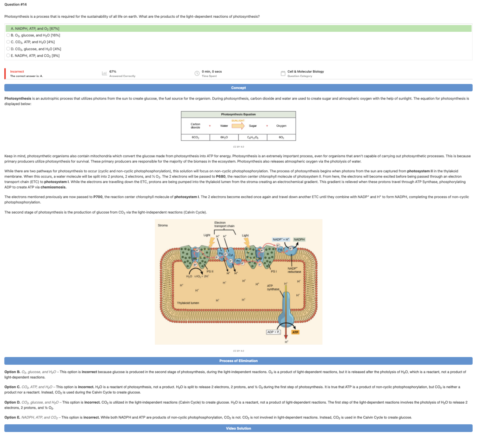Click the orange ATP label in diagram

295,332
